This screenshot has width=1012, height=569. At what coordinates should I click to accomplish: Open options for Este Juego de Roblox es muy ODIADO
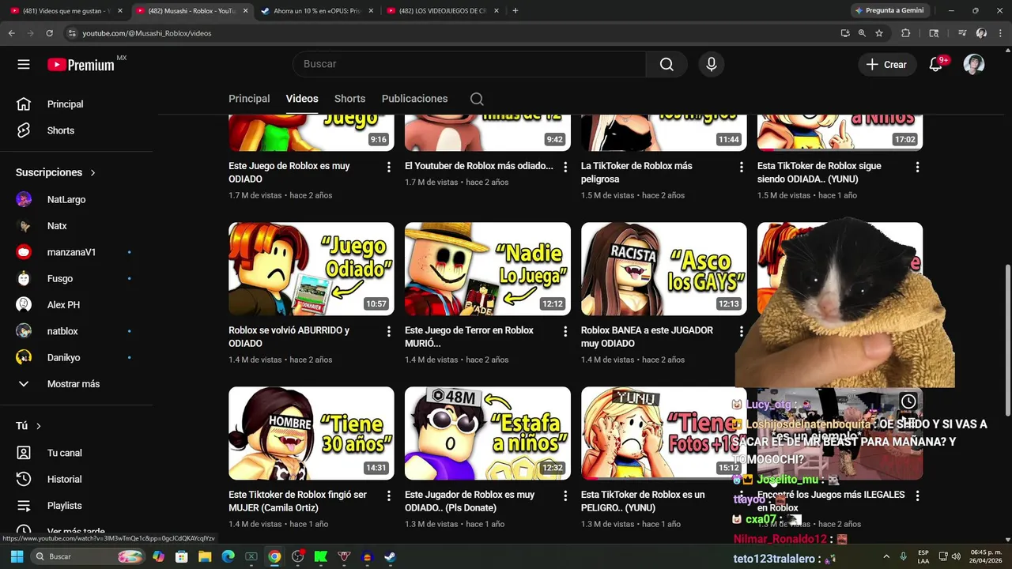388,167
